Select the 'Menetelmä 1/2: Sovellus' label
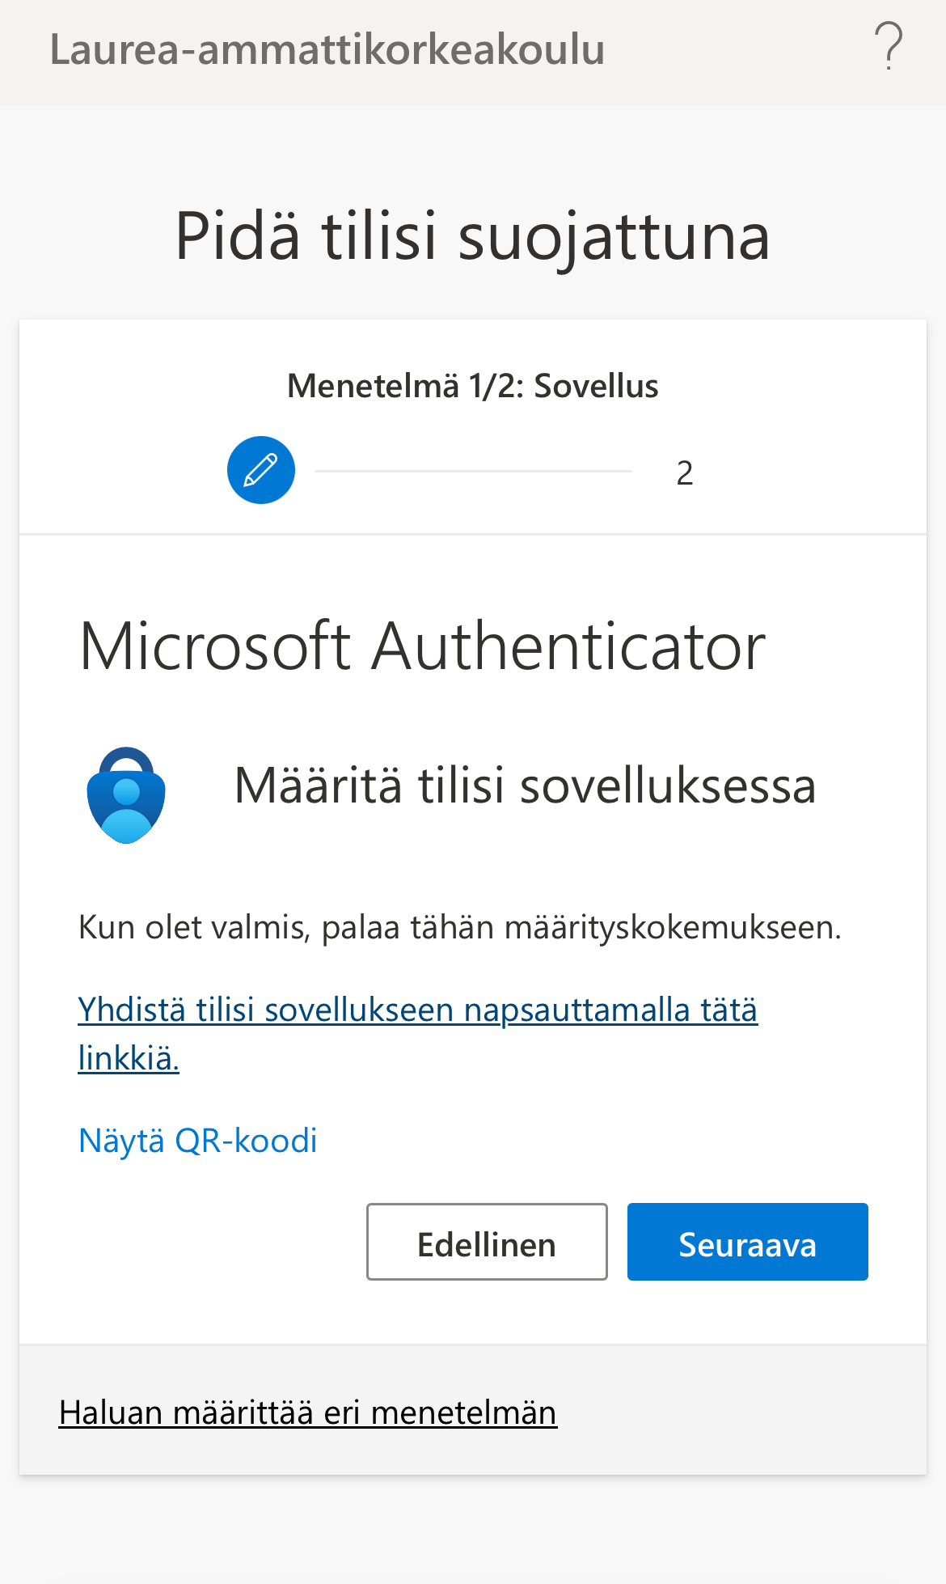The height and width of the screenshot is (1584, 946). pos(473,386)
